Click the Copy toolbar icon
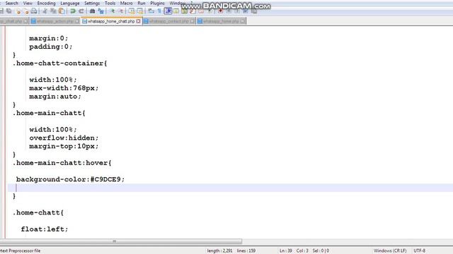The width and height of the screenshot is (453, 254). 53,11
